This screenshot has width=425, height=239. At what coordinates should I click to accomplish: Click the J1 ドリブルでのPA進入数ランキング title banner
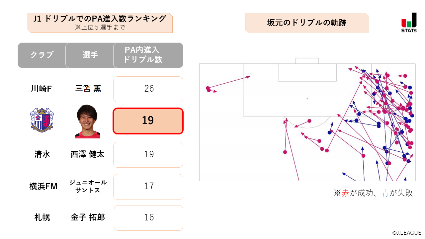coord(100,23)
